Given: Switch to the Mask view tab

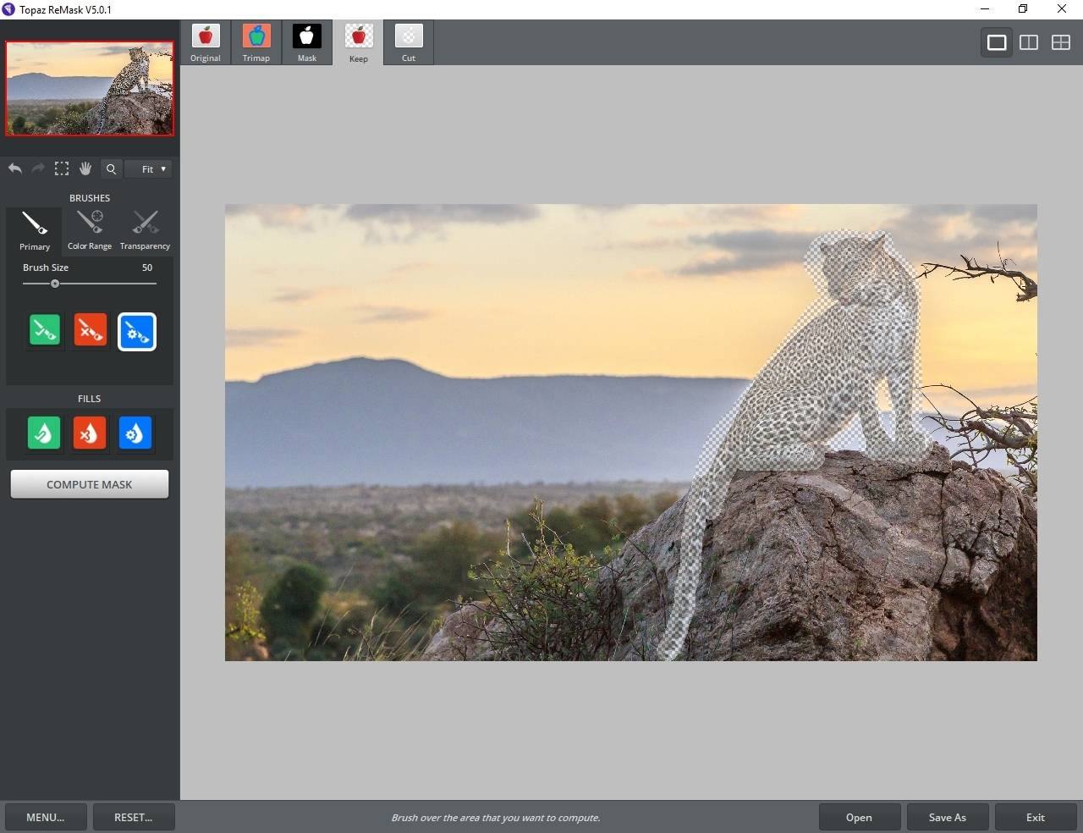Looking at the screenshot, I should 307,43.
